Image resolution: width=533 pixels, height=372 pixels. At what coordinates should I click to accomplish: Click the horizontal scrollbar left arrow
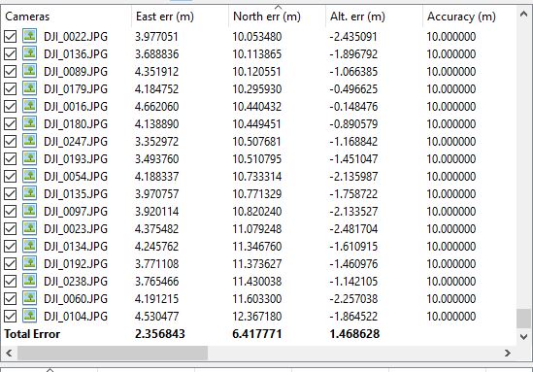coord(9,353)
